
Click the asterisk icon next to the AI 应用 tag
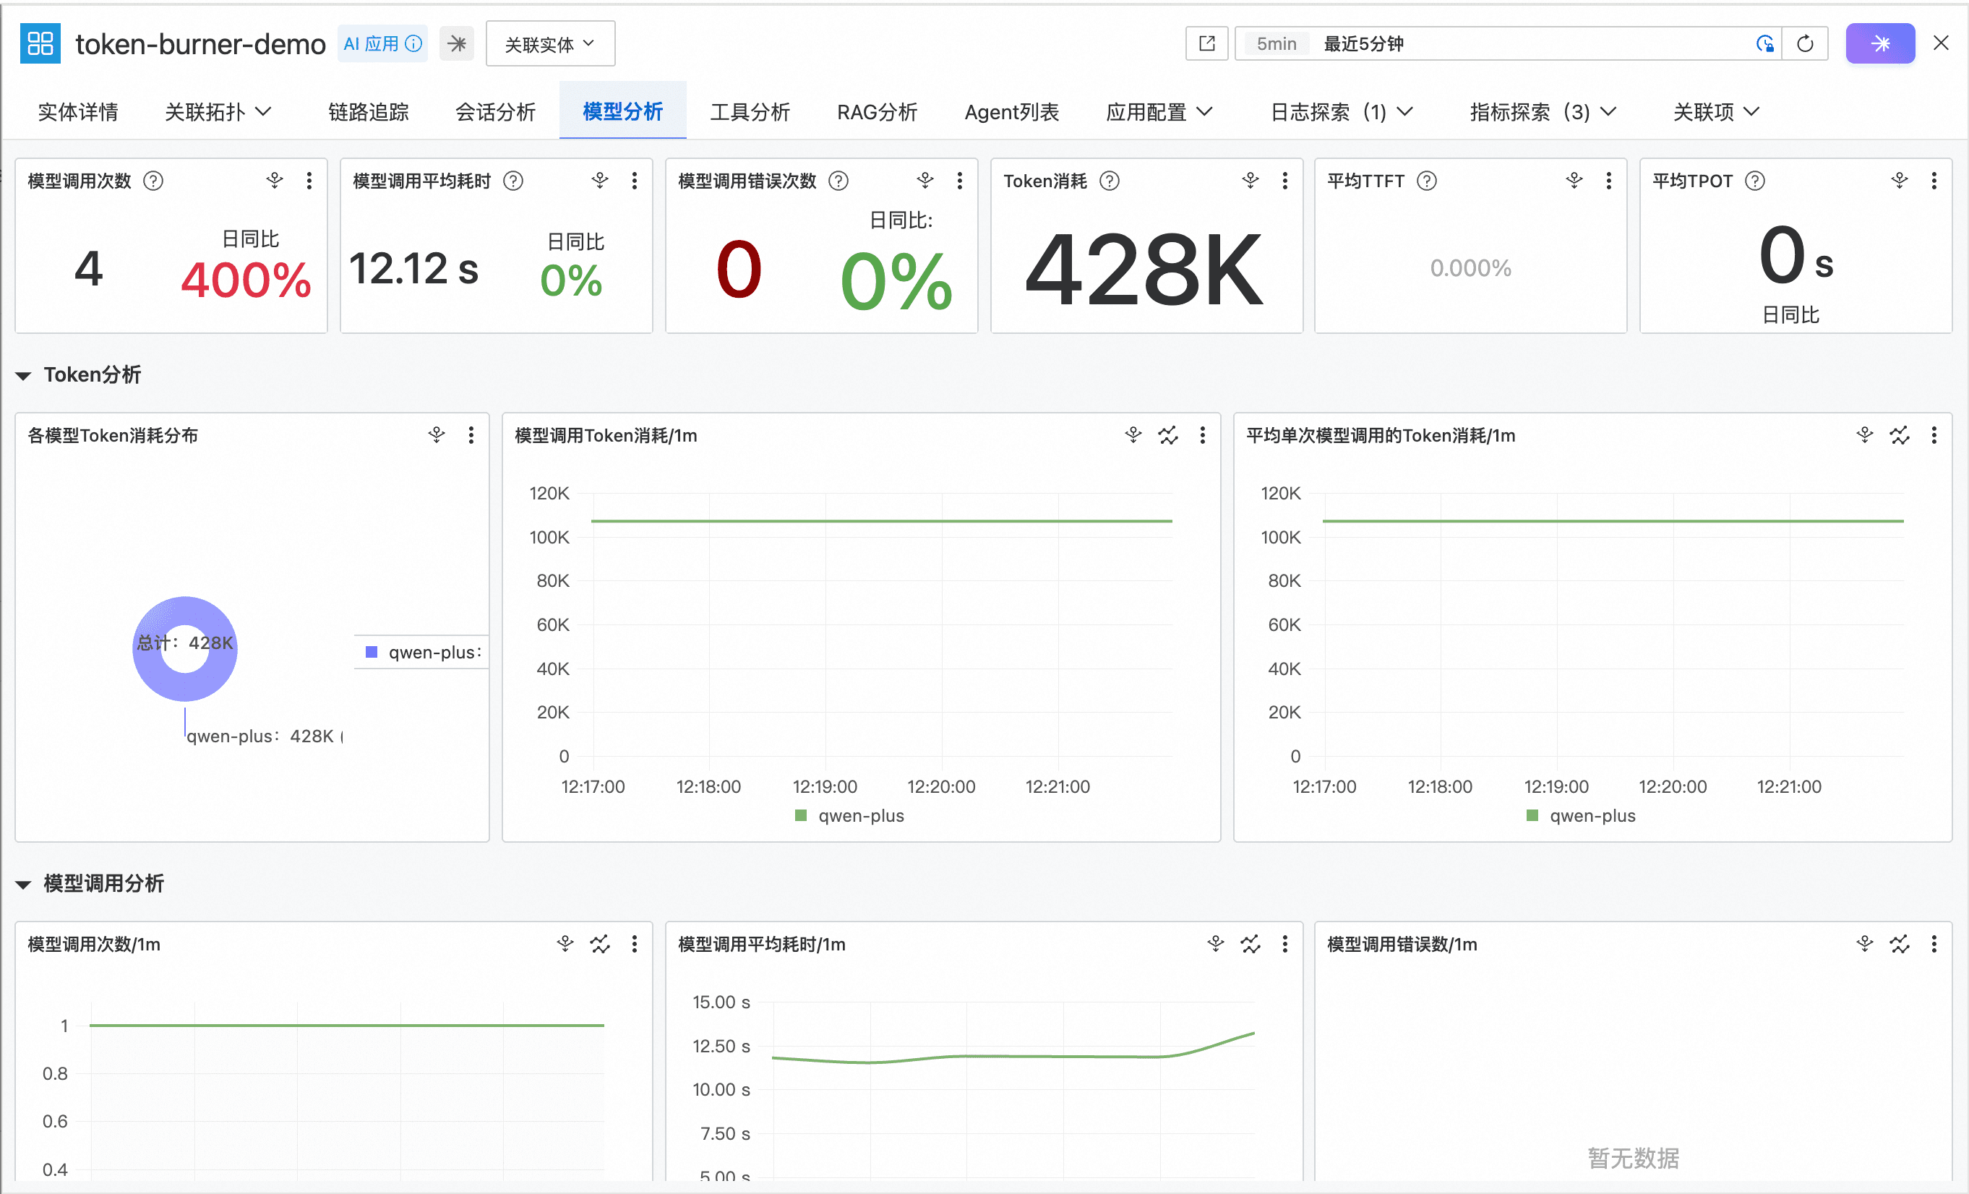click(x=457, y=44)
